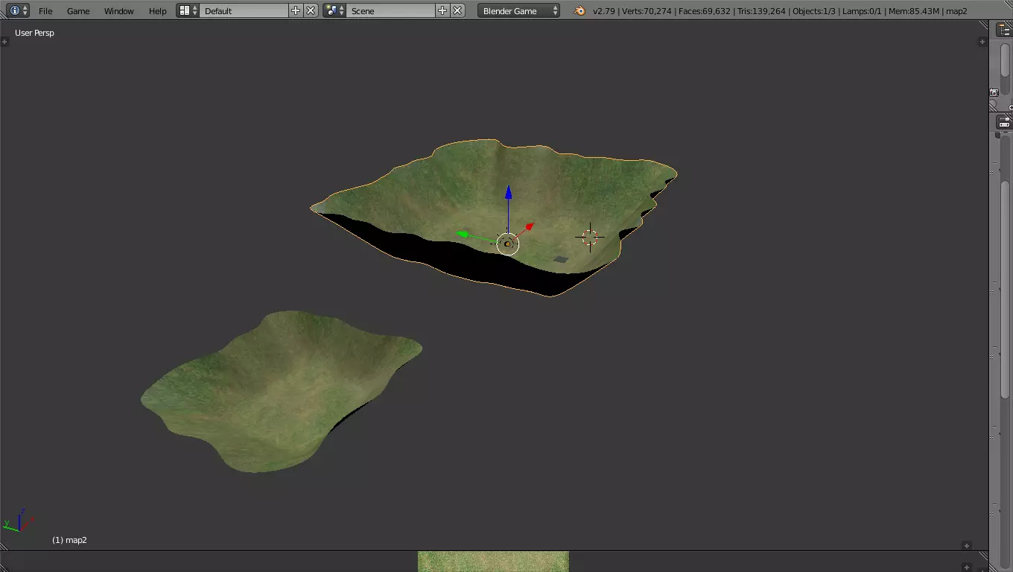Image resolution: width=1013 pixels, height=572 pixels.
Task: Click the Scene name field
Action: [x=390, y=10]
